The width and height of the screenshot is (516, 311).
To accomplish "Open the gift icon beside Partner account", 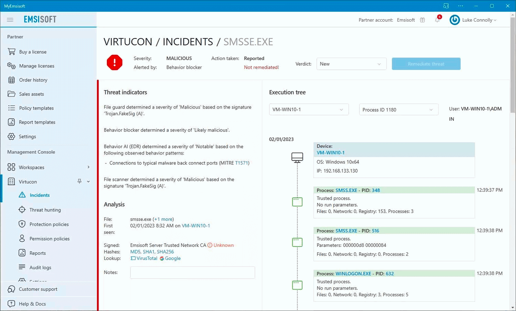I will 422,20.
